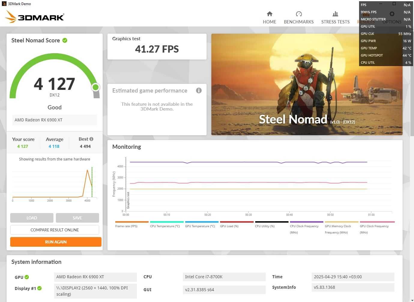
Task: Click the SAVE button
Action: coord(77,218)
